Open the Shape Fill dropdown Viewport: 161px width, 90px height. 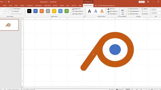pyautogui.click(x=77, y=9)
